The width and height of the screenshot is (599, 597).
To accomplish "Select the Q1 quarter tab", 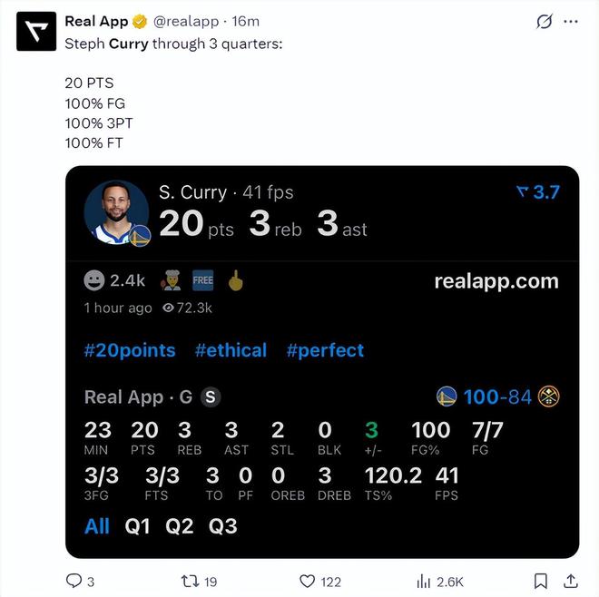I will (x=137, y=526).
